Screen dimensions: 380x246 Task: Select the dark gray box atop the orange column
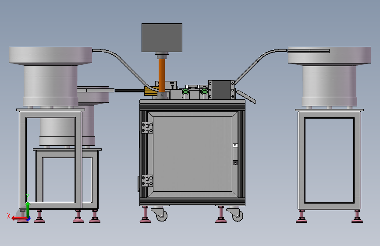point(162,38)
